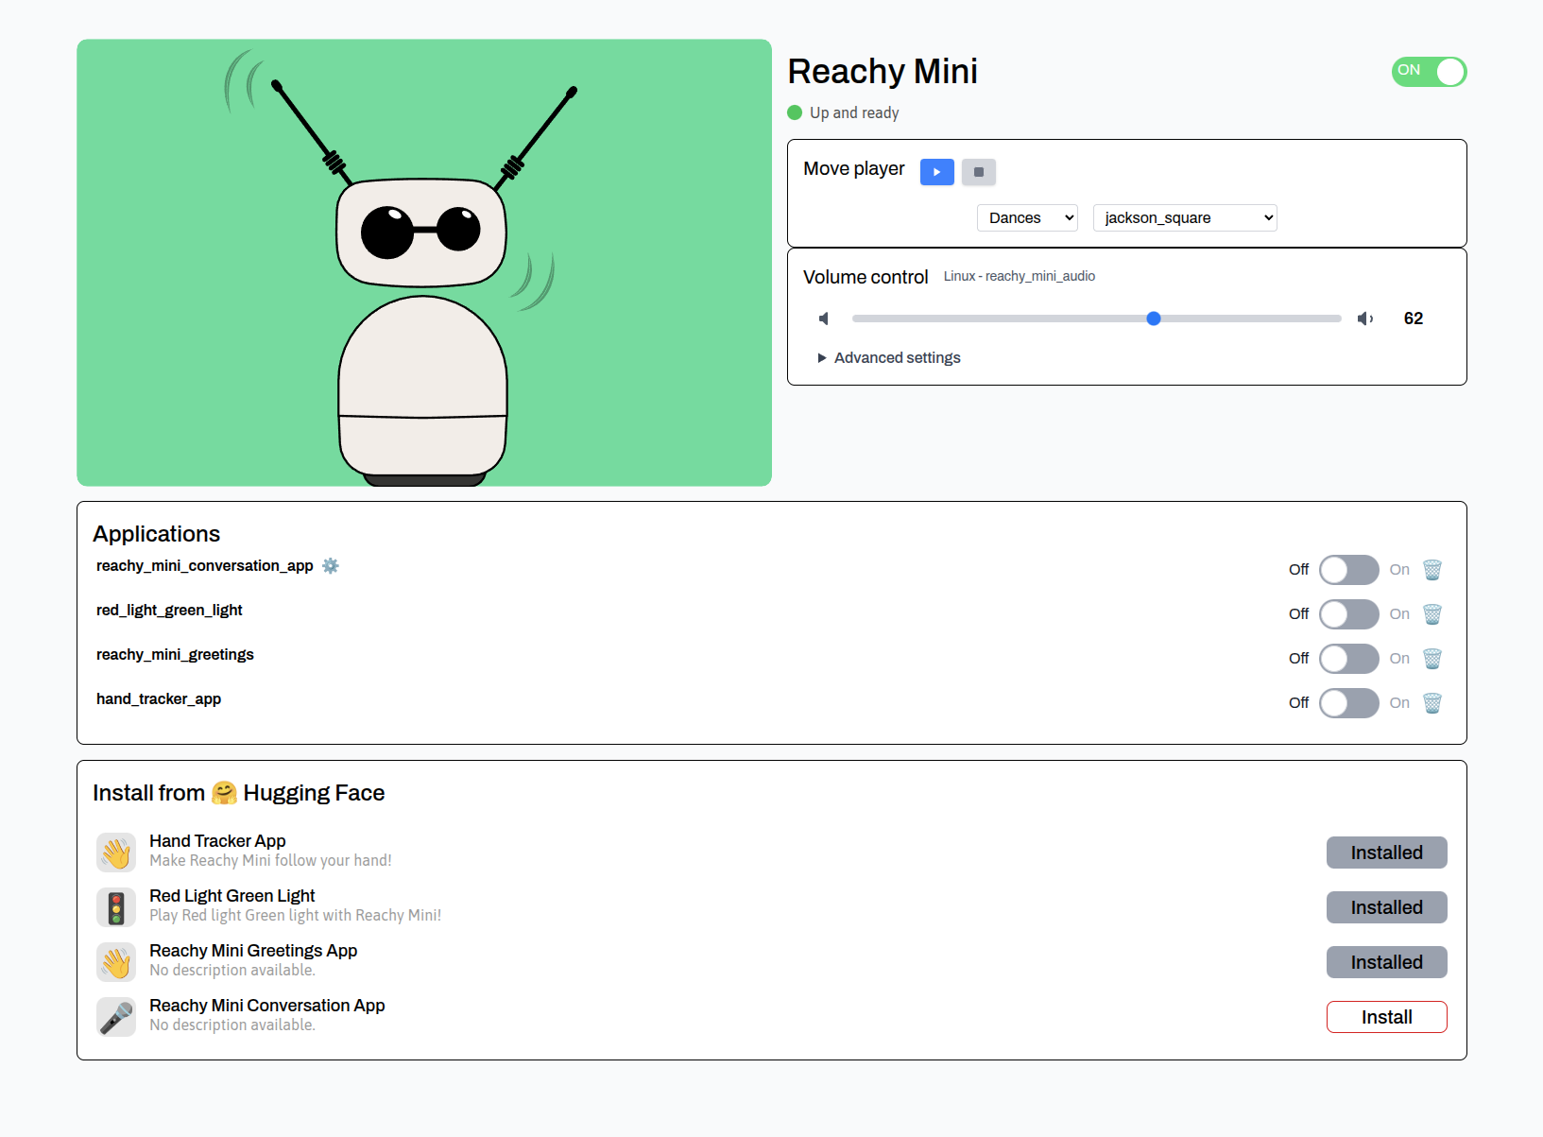Screen dimensions: 1543x1137
Task: Click the microphone icon for Reachy Mini Conversation App
Action: coord(116,1017)
